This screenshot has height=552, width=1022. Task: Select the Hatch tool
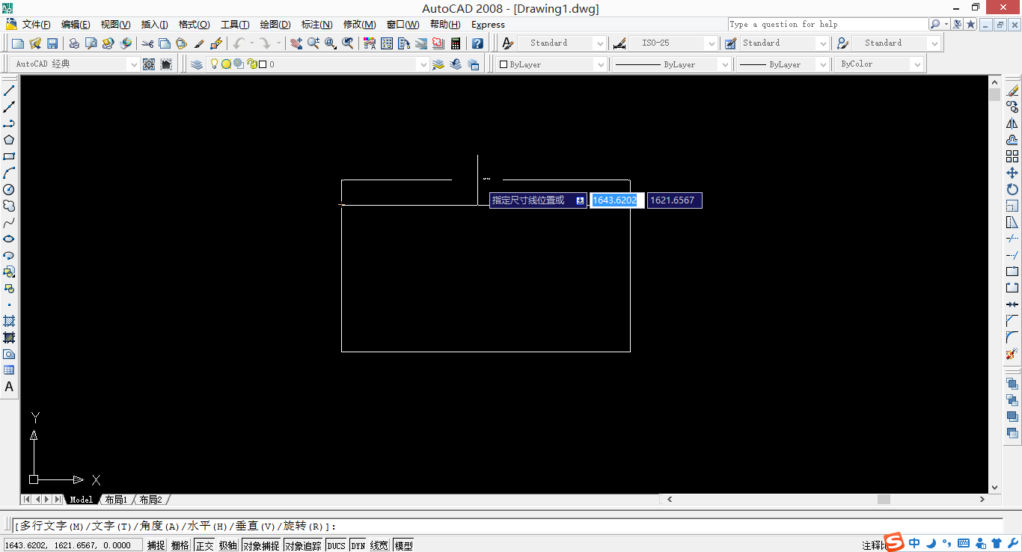point(10,321)
